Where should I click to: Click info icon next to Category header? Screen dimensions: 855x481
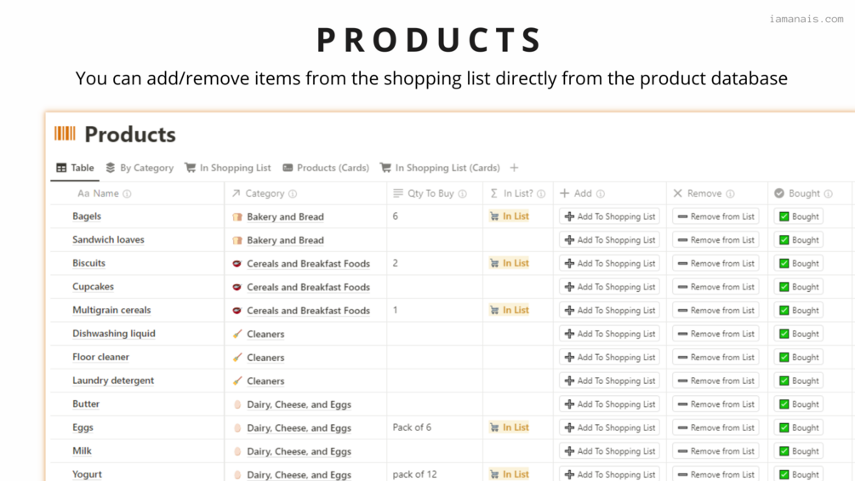pos(293,194)
